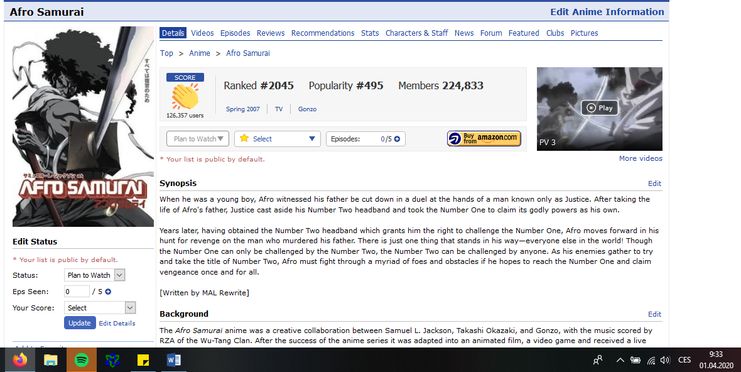Open the Plan to Watch status dropdown near the score

[x=198, y=139]
